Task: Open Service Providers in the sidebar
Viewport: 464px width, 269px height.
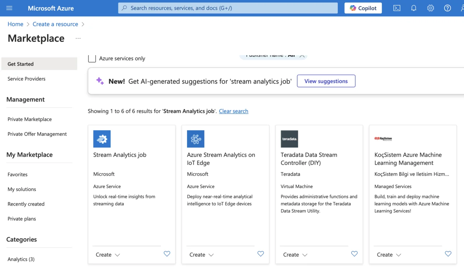Action: (26, 79)
